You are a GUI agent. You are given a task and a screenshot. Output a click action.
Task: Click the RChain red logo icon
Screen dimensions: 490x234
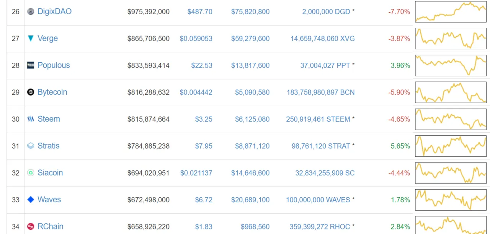[x=31, y=226]
